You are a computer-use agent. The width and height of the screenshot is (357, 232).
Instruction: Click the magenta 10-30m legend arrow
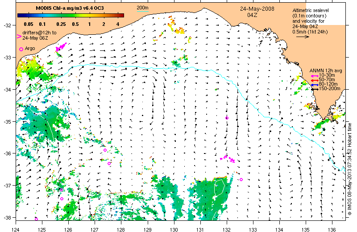click(315, 76)
